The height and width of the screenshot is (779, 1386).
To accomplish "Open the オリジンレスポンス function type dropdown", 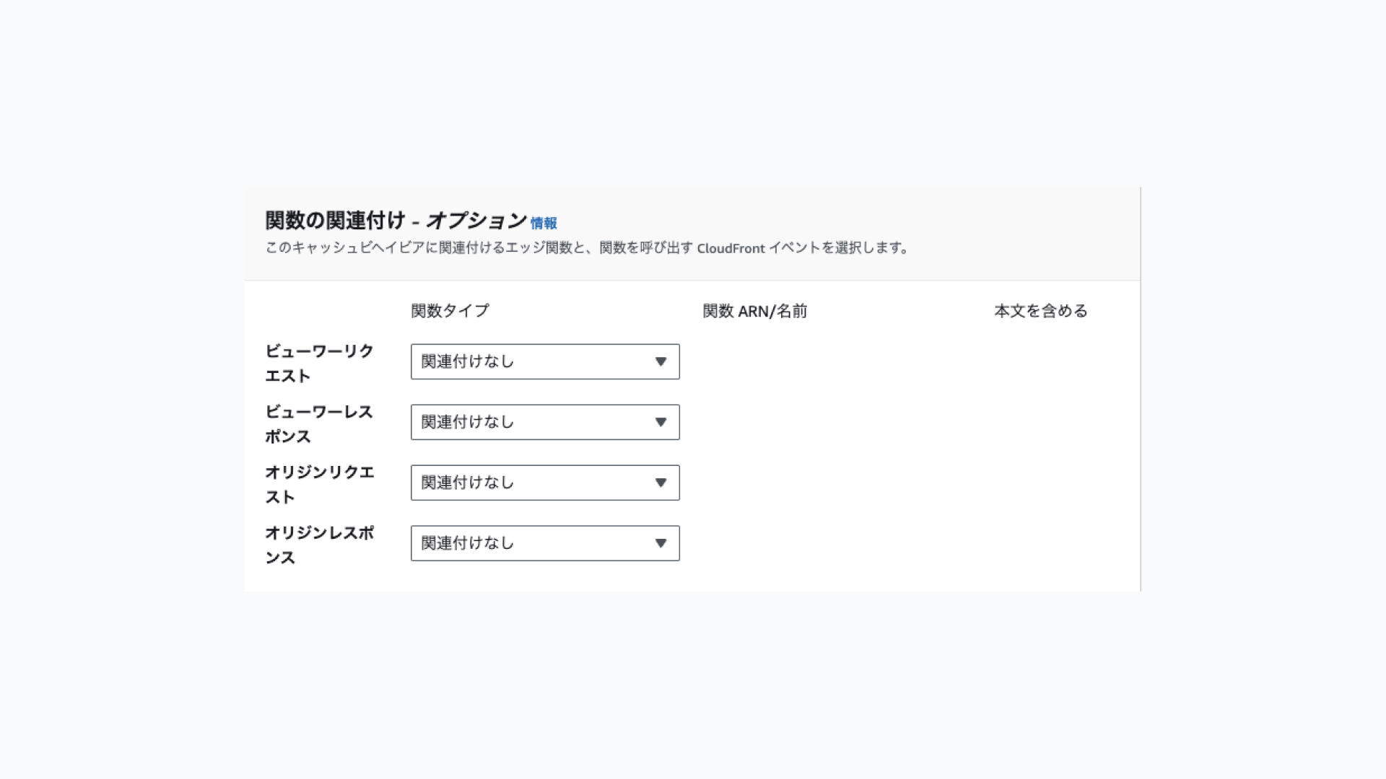I will click(544, 543).
